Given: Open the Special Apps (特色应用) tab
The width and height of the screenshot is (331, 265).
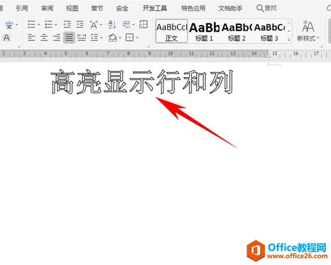Looking at the screenshot, I should pos(193,8).
